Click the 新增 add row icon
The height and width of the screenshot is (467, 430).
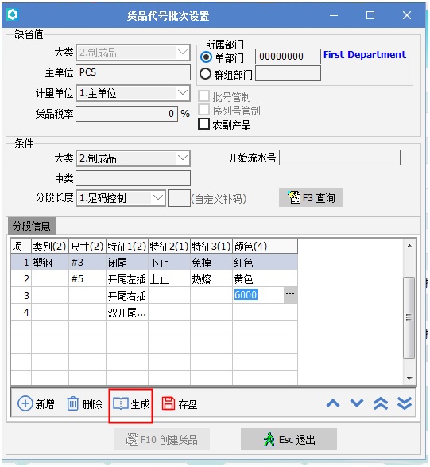tap(25, 404)
